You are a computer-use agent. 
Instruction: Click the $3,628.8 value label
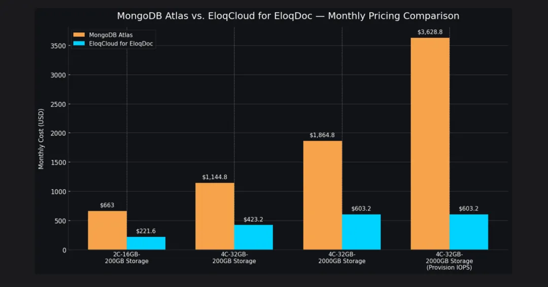430,32
